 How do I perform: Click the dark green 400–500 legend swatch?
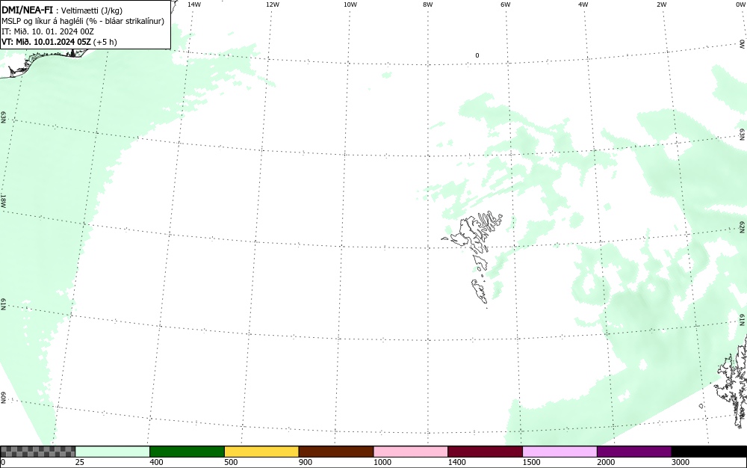pos(187,452)
